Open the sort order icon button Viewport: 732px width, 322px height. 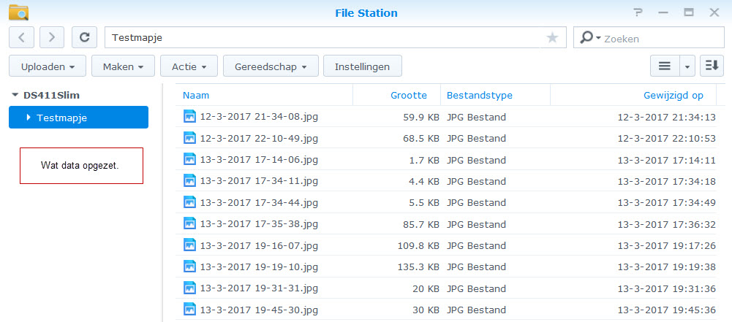click(x=712, y=66)
